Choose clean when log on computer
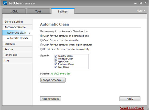Image resolution: width=149 pixels, height=110 pixels. [41, 45]
